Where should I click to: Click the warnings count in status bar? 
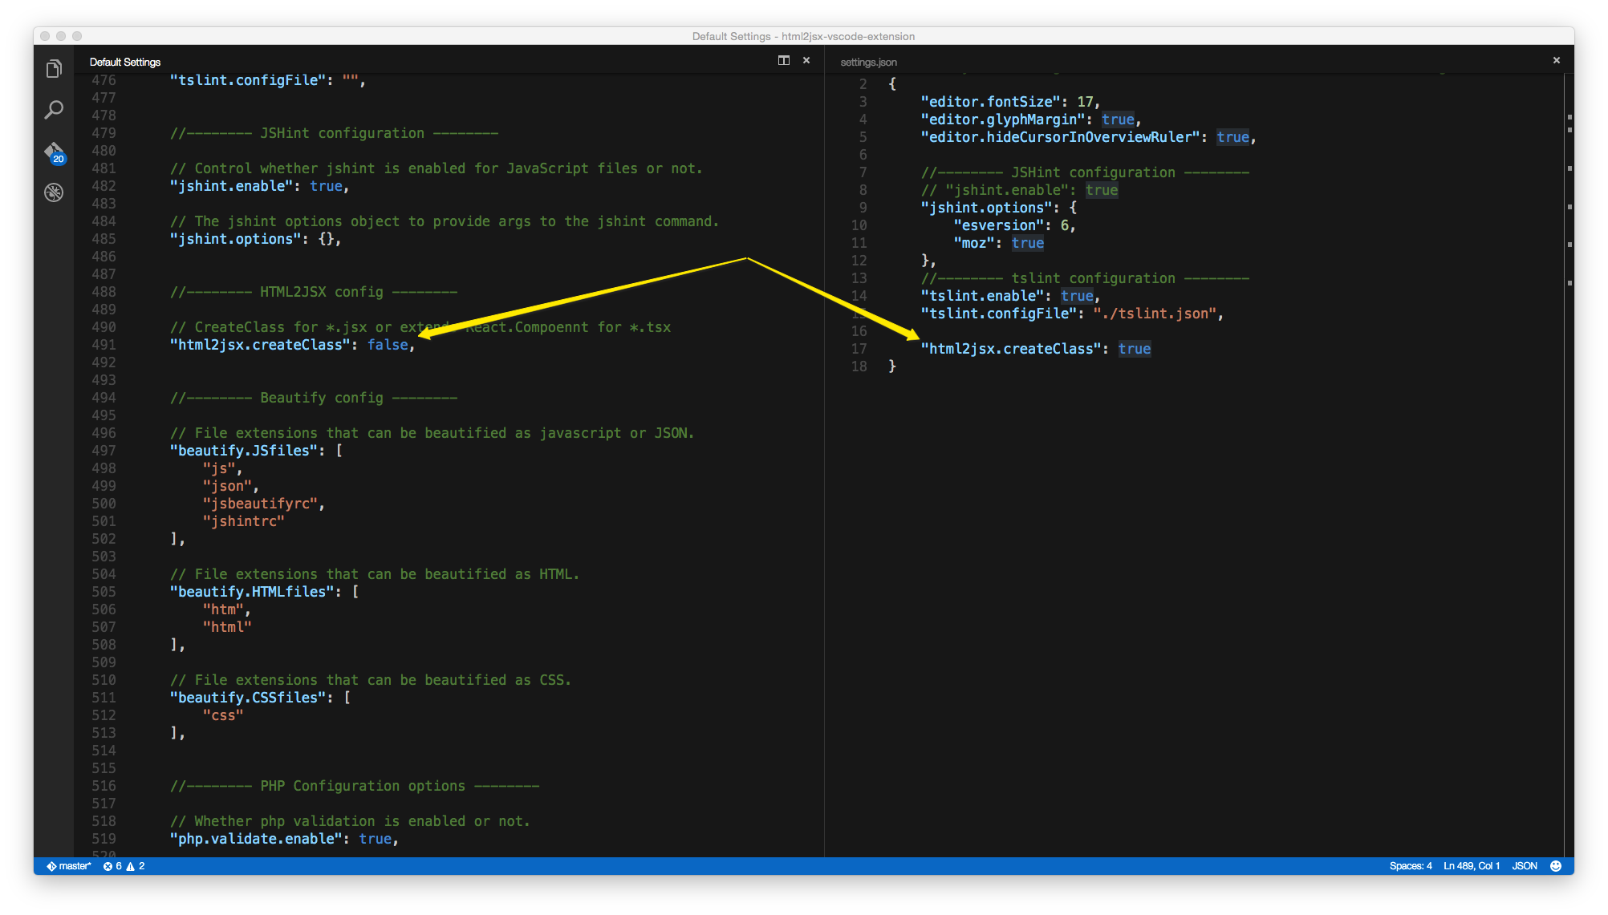136,866
